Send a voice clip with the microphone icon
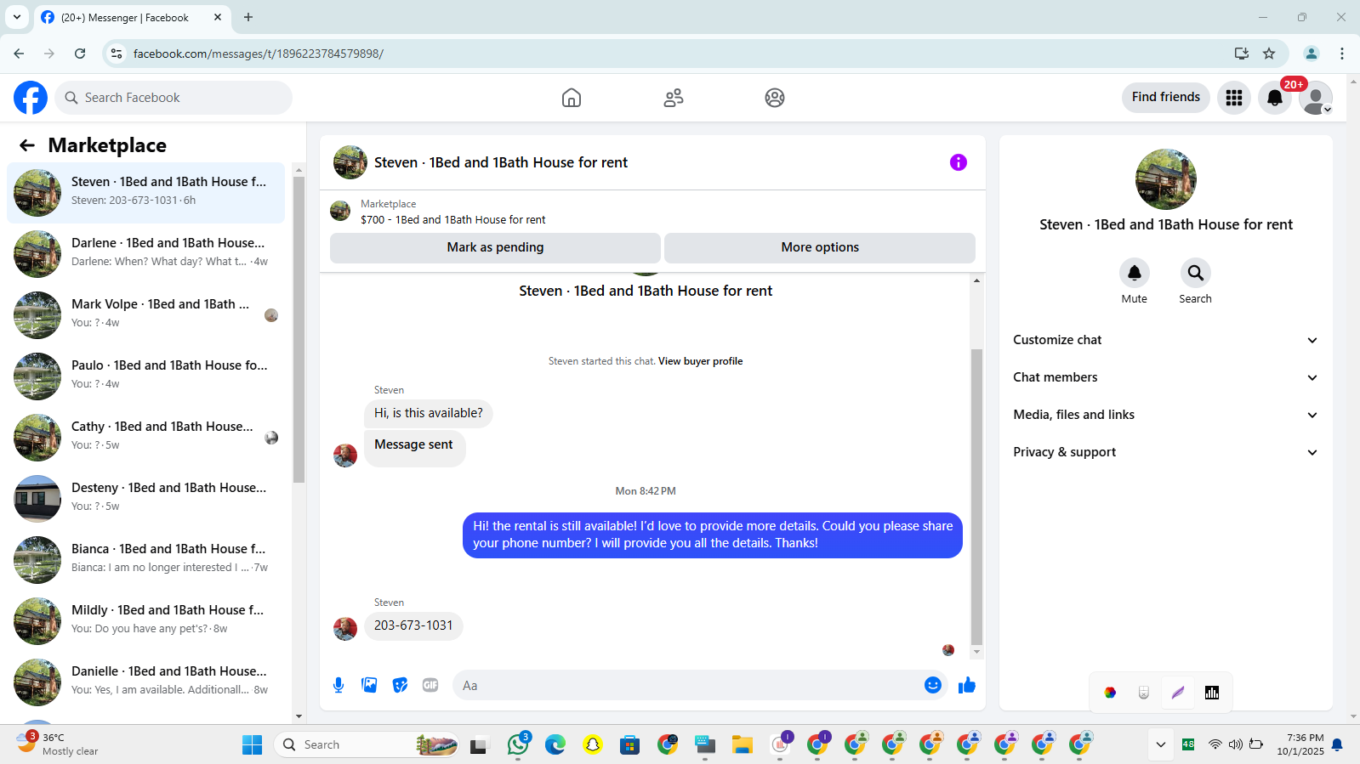 (339, 685)
